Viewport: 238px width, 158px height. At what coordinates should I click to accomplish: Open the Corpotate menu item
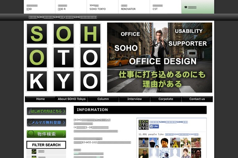(166, 99)
